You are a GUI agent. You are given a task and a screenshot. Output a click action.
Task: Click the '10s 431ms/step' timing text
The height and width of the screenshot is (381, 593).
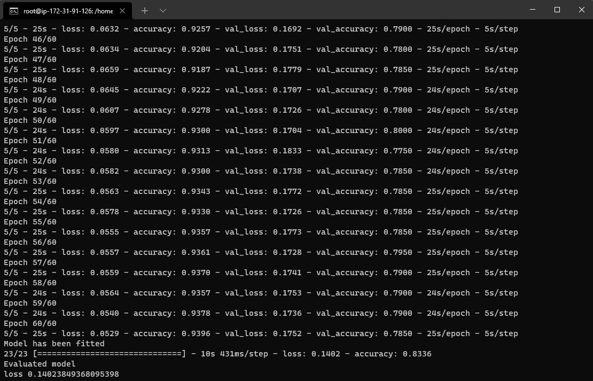pyautogui.click(x=234, y=354)
